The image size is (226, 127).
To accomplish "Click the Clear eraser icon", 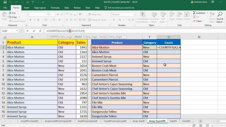I will pyautogui.click(x=194, y=21).
